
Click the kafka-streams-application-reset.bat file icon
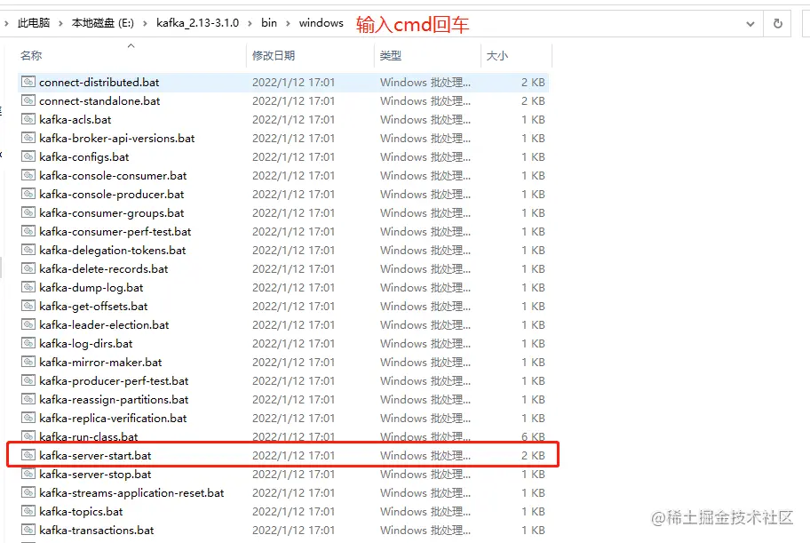point(28,491)
